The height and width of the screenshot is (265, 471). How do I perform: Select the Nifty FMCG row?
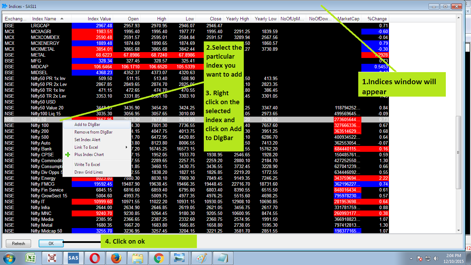click(x=196, y=184)
